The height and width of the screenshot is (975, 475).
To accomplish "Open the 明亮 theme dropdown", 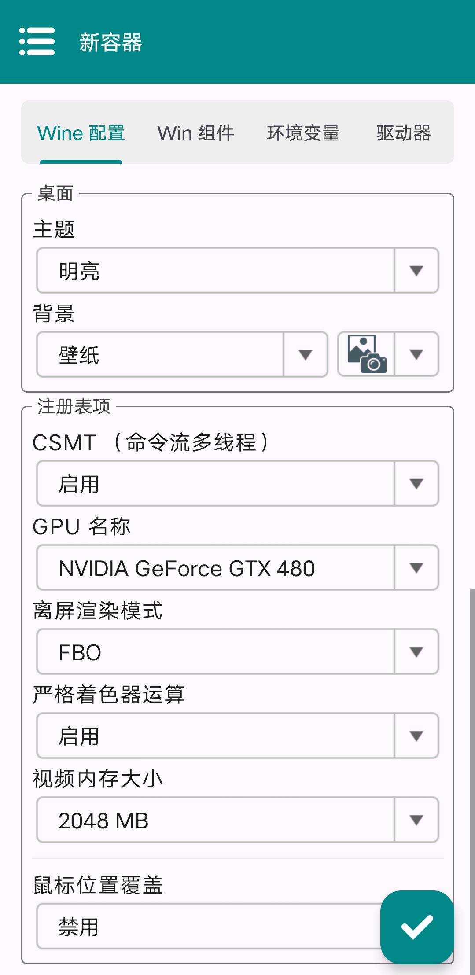I will click(238, 270).
